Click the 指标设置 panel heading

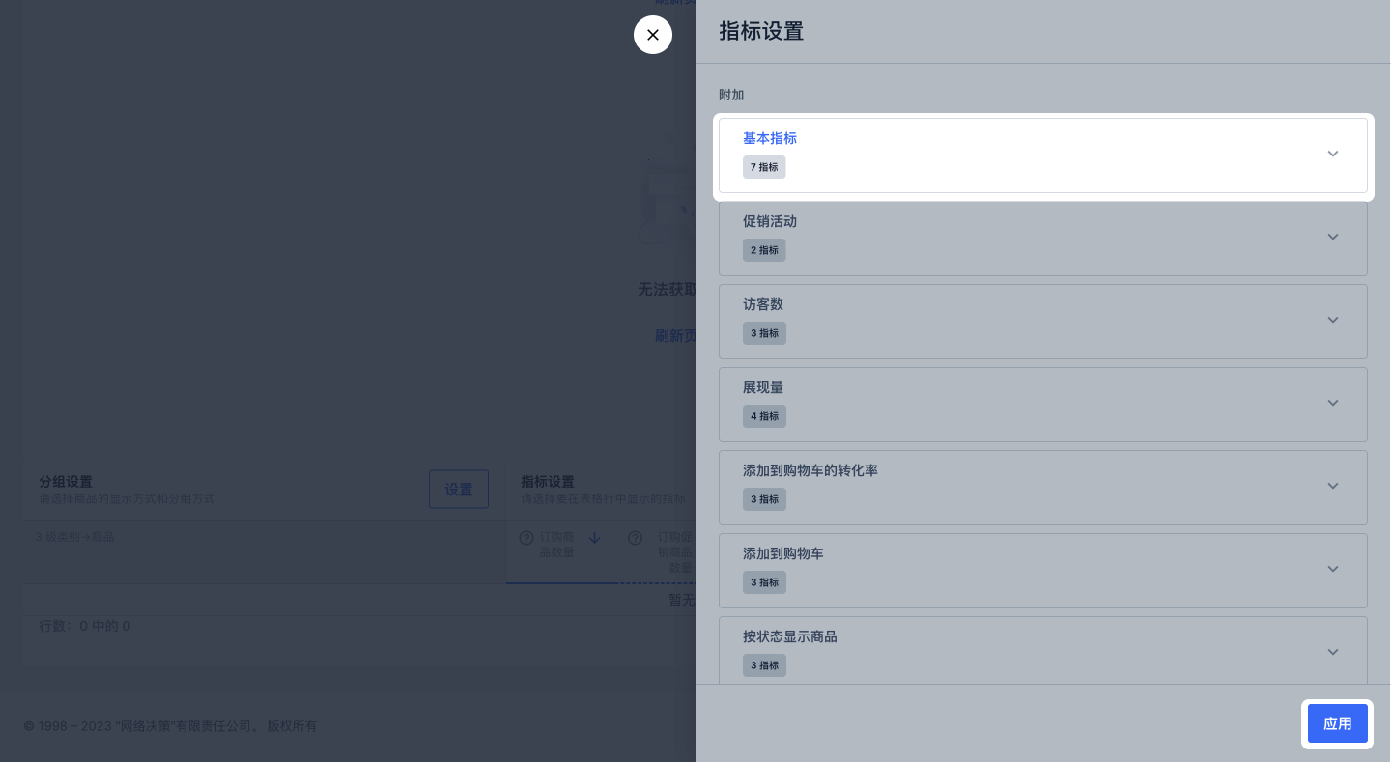coord(761,31)
